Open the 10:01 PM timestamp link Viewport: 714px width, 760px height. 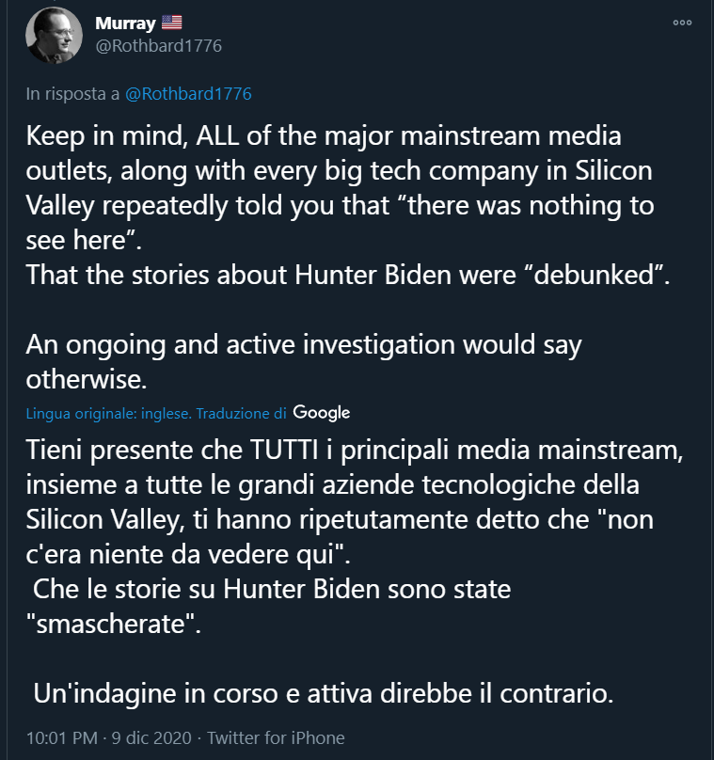[62, 737]
